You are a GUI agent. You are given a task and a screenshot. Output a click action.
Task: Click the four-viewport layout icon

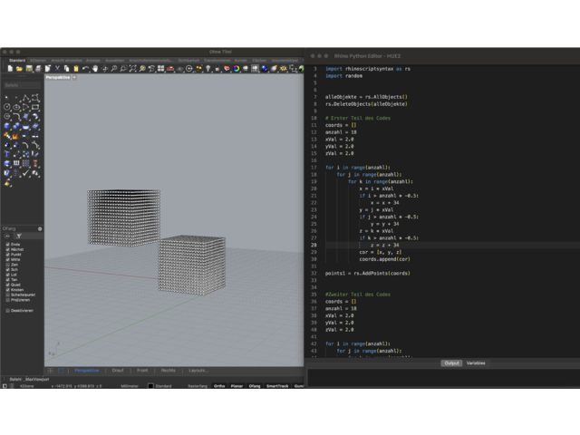point(161,69)
